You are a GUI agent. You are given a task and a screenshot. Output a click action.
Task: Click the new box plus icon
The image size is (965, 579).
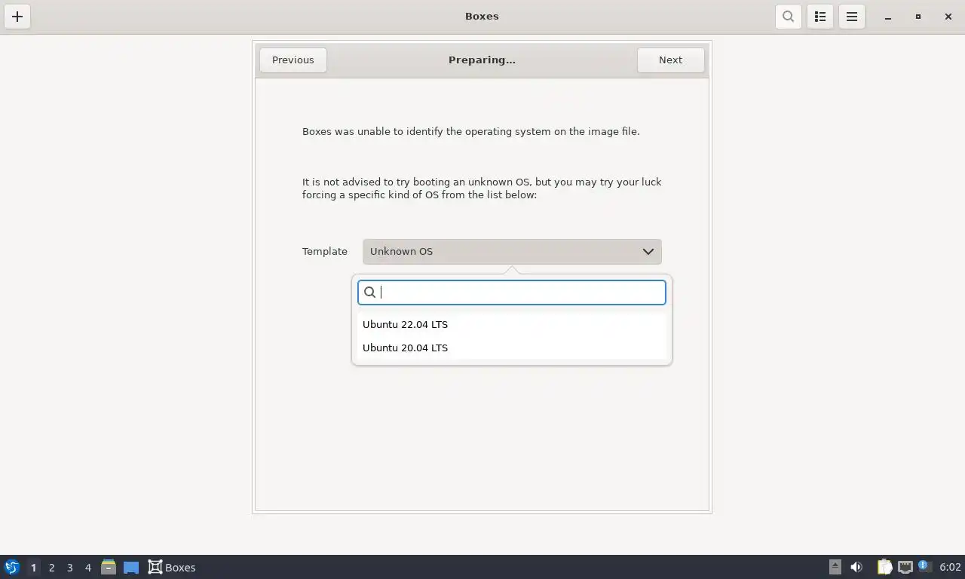17,17
